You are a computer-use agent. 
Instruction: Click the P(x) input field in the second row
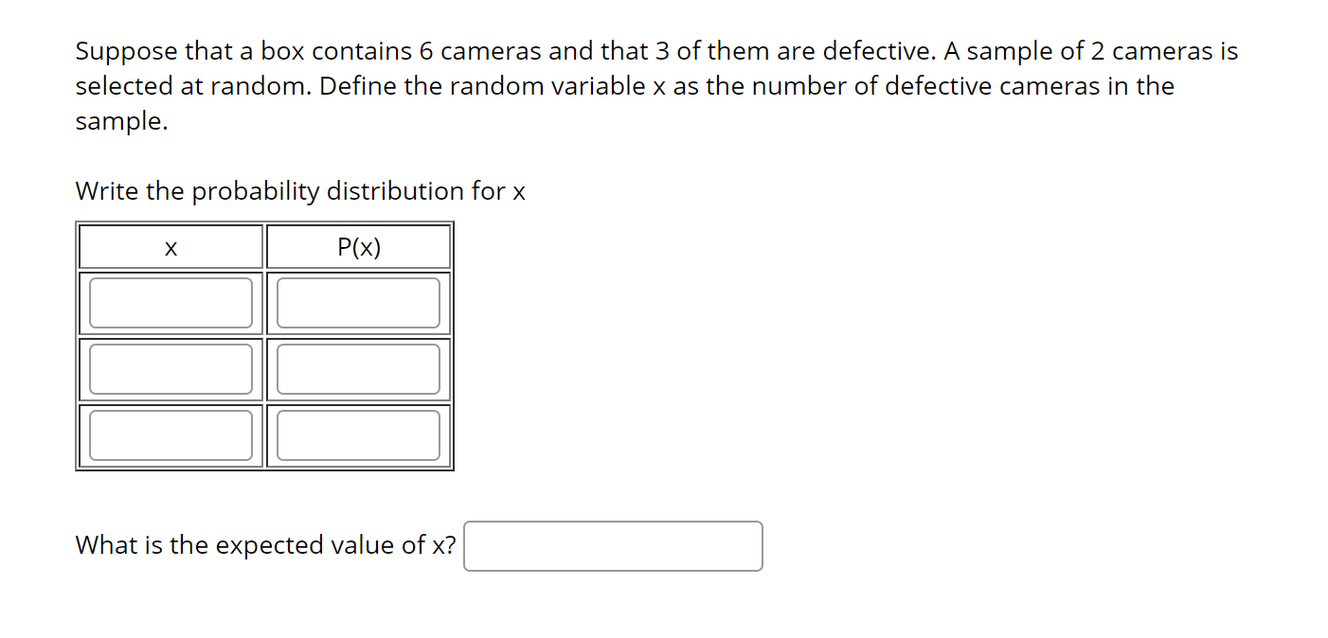[358, 368]
